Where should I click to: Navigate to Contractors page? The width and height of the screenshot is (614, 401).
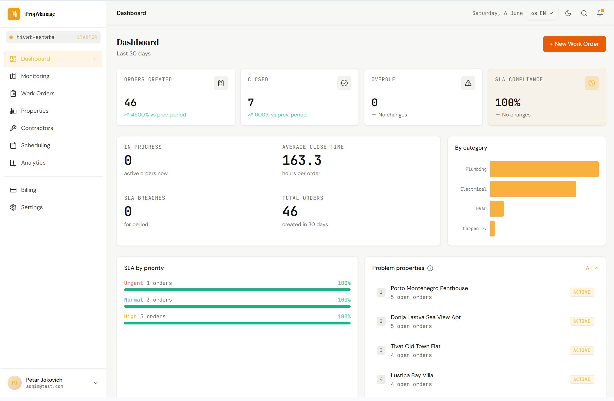pyautogui.click(x=53, y=128)
